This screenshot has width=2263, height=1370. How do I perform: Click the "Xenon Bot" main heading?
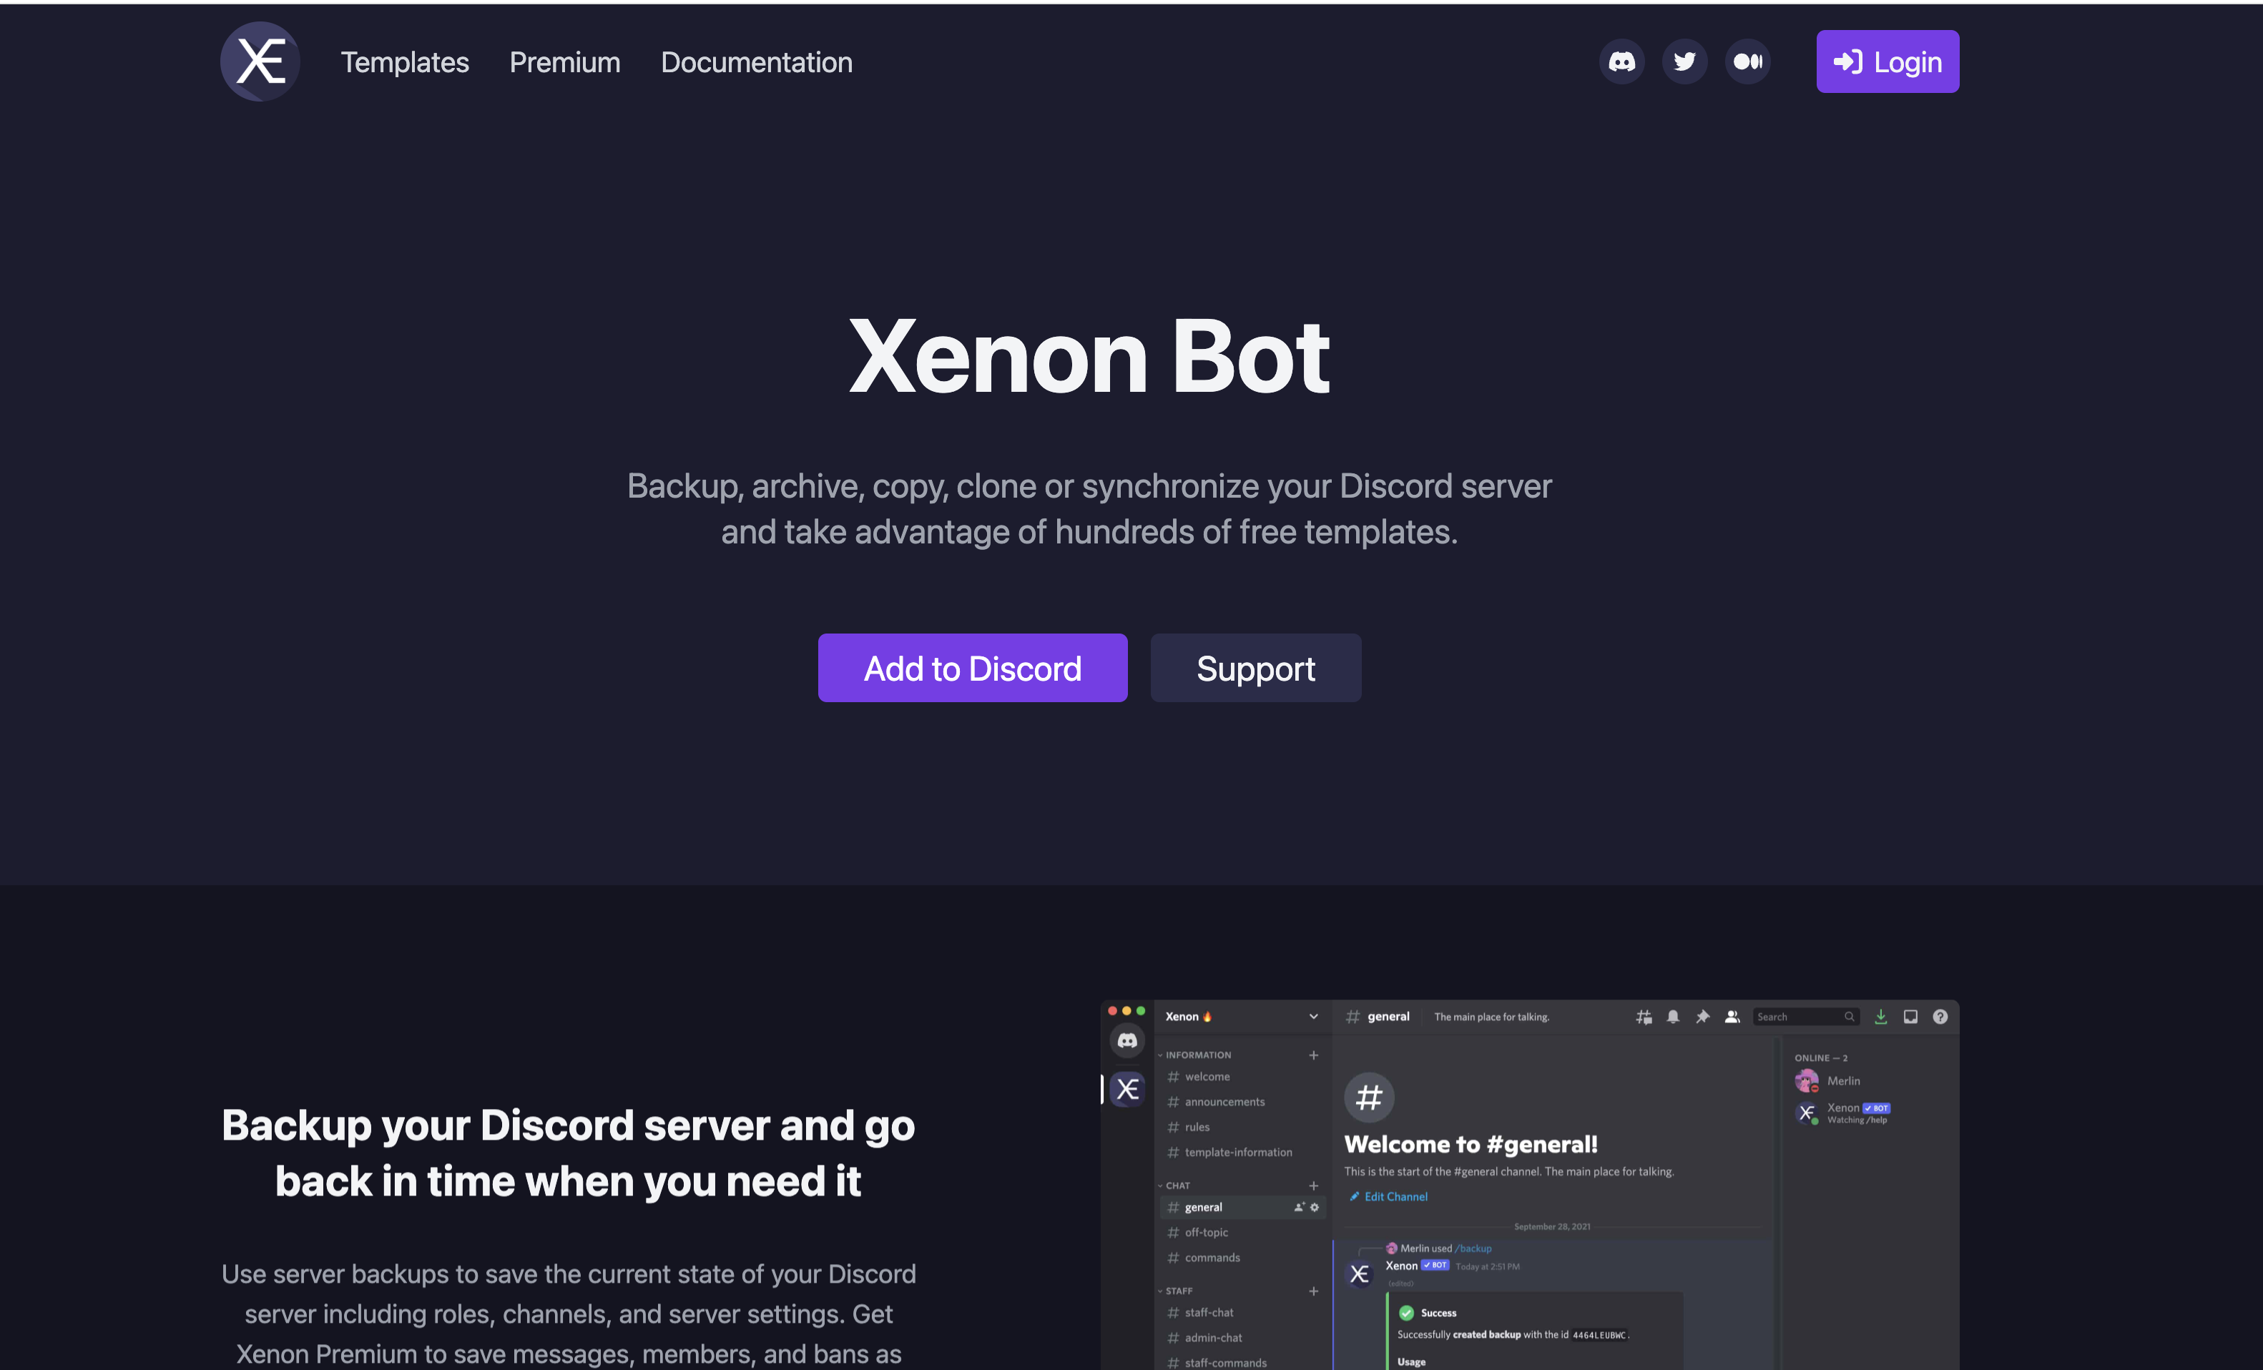coord(1089,358)
